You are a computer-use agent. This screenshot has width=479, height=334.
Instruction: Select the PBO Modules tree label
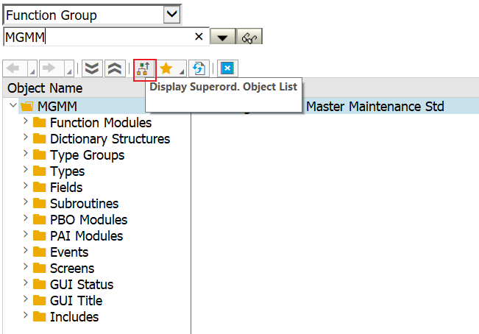tap(88, 220)
